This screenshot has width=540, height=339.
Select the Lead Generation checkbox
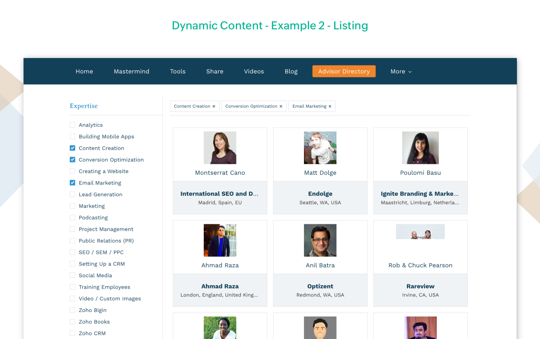(x=72, y=194)
